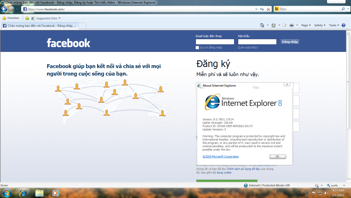This screenshot has height=198, width=351.
Task: Click the white facebook logo
Action: pos(68,43)
